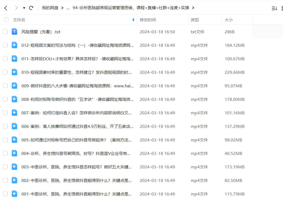Check the box for 004-诊所 file

[x=5, y=153]
